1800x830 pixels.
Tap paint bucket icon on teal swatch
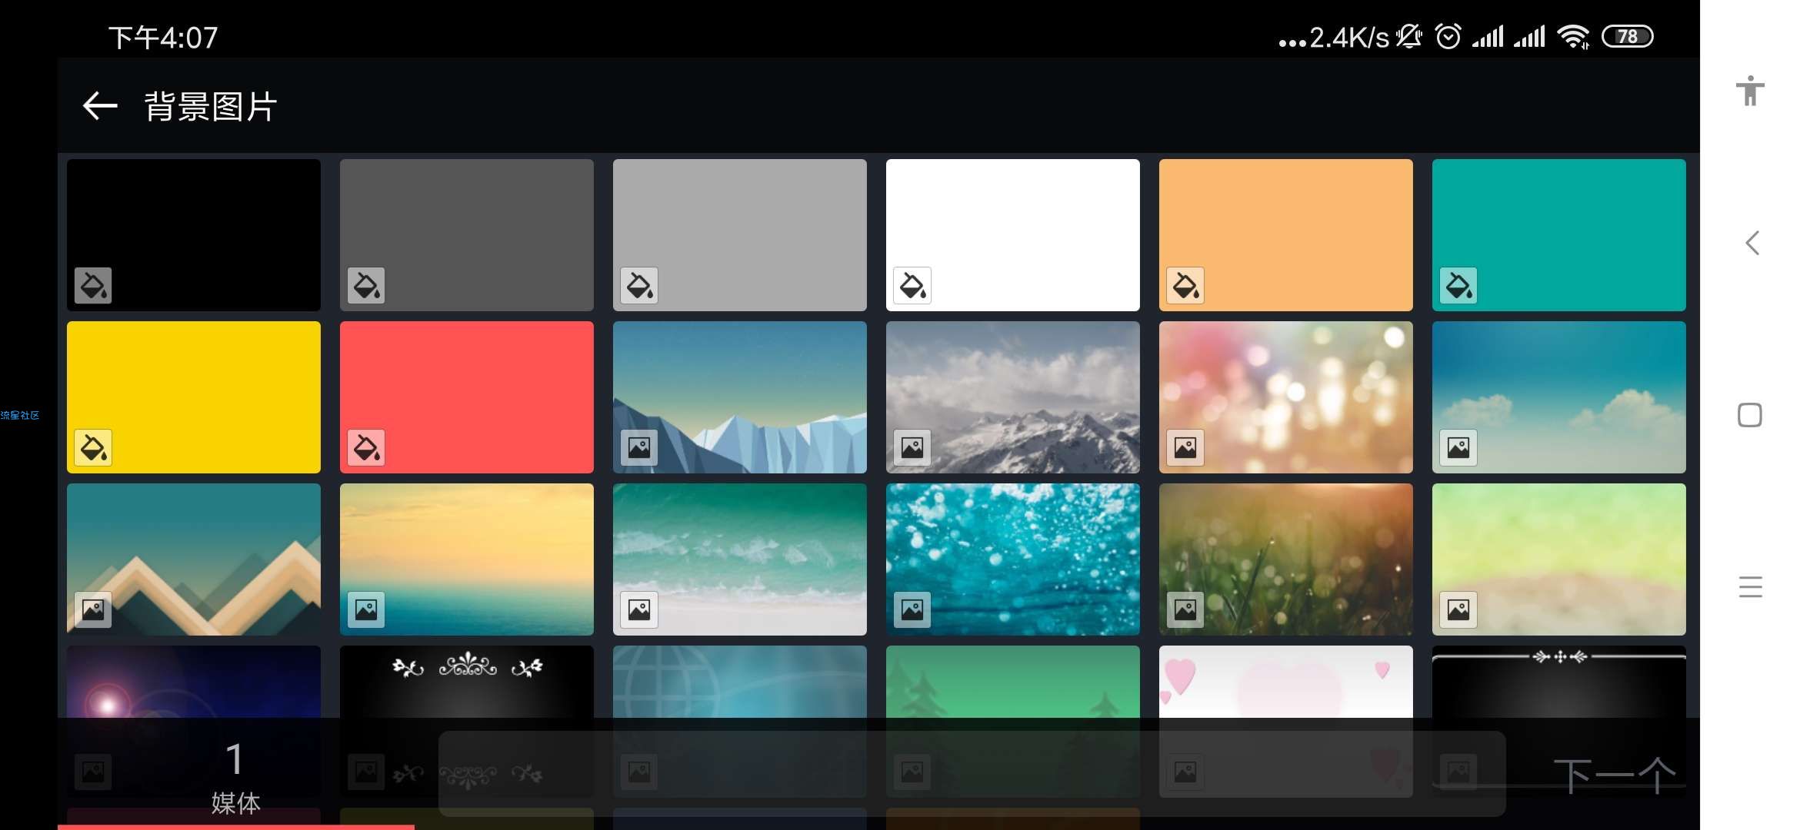1458,285
